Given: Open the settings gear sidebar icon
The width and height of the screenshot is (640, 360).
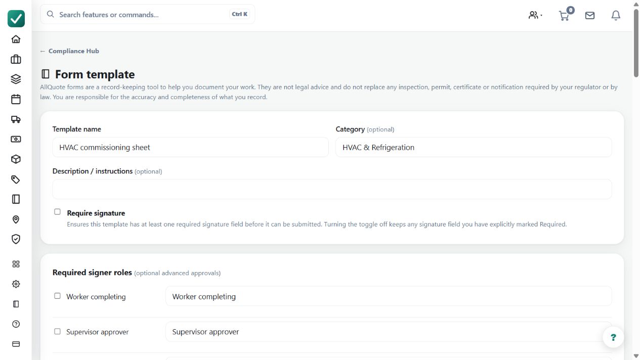Looking at the screenshot, I should pyautogui.click(x=16, y=284).
